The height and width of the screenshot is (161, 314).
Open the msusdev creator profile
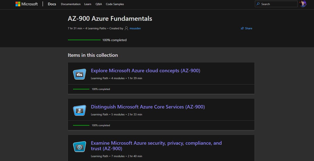[135, 28]
